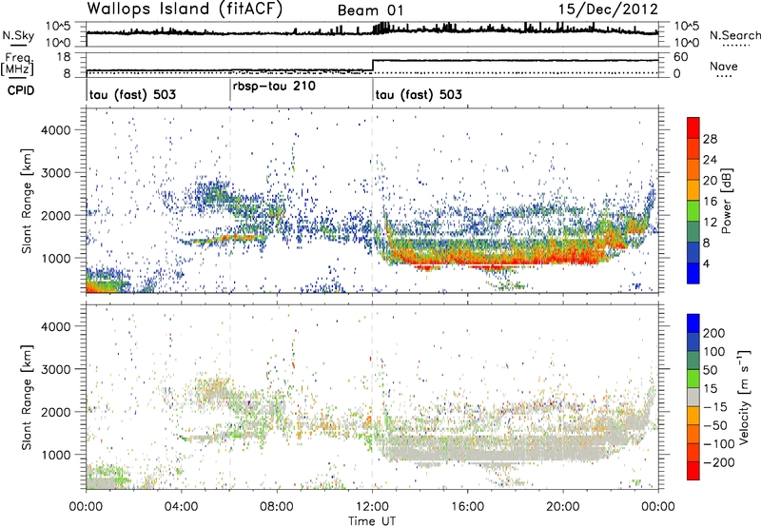
Task: Click the '16:00' time axis tick label
Action: tap(468, 507)
